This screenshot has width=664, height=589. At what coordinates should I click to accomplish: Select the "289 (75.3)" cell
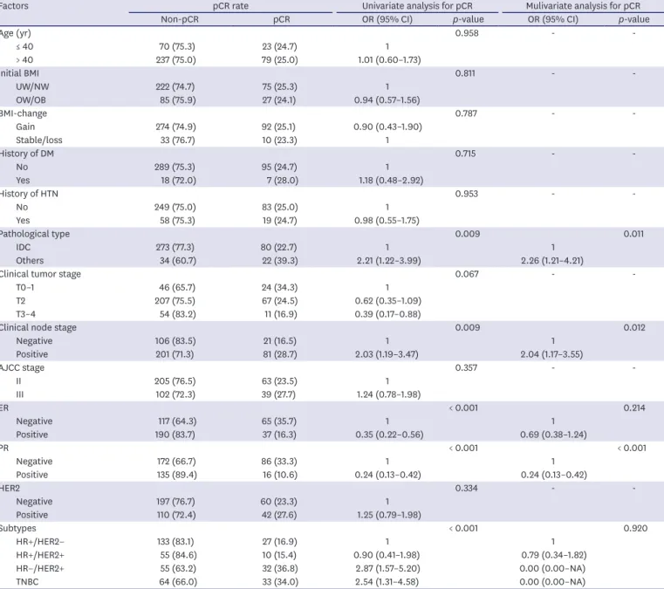[175, 168]
